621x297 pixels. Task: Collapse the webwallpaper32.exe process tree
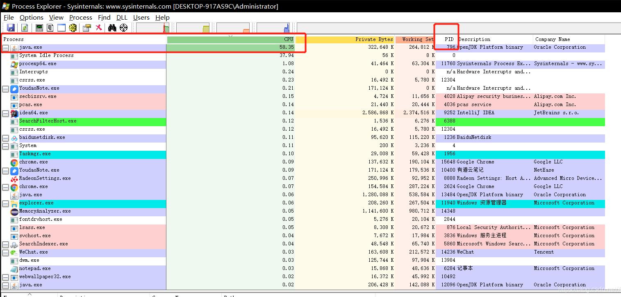[6, 277]
